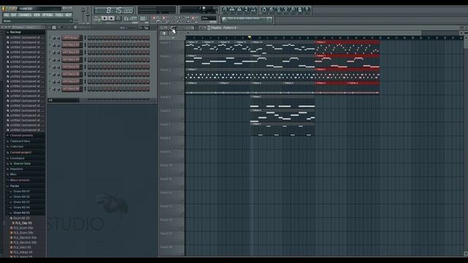468x263 pixels.
Task: Expand the IL Shared Data folder
Action: click(x=20, y=164)
